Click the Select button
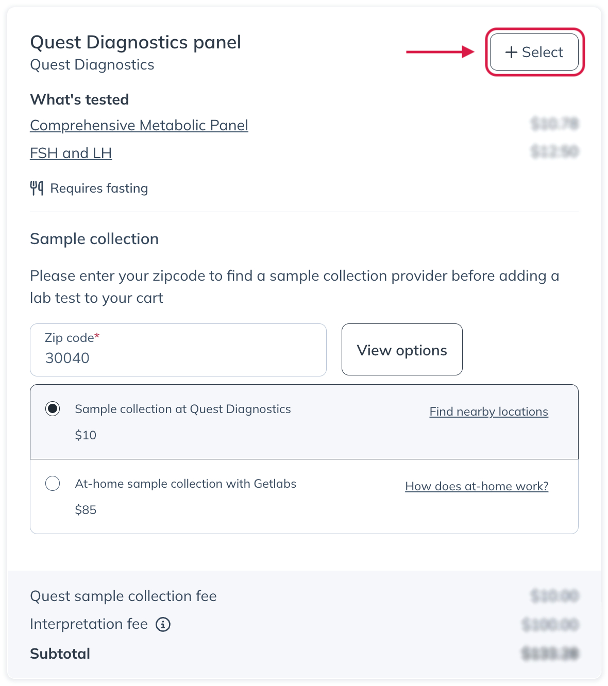Image resolution: width=608 pixels, height=686 pixels. coord(534,52)
